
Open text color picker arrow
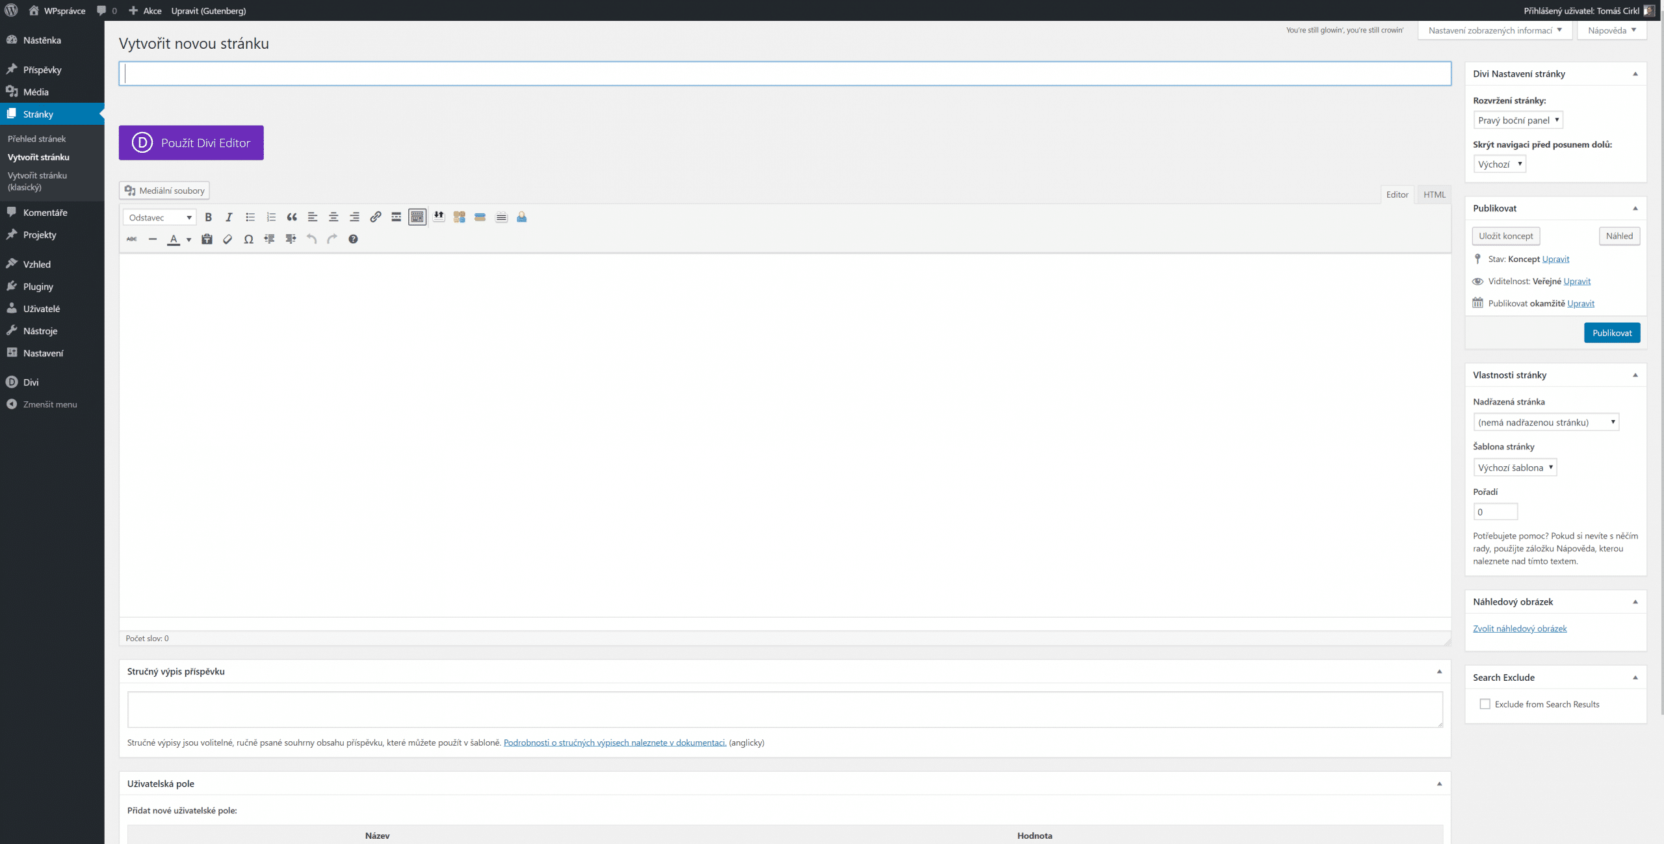[x=188, y=240]
